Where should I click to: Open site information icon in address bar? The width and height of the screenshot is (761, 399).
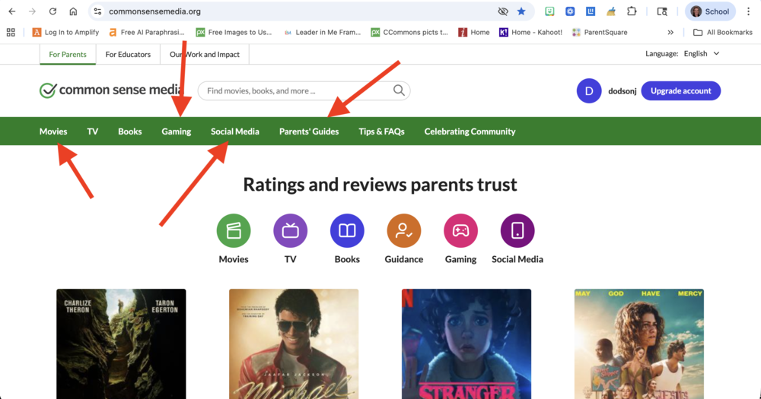[97, 11]
